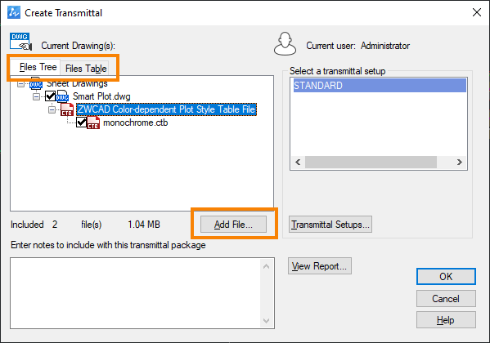Click the setup list right scroll arrow
This screenshot has height=343, width=490.
459,162
